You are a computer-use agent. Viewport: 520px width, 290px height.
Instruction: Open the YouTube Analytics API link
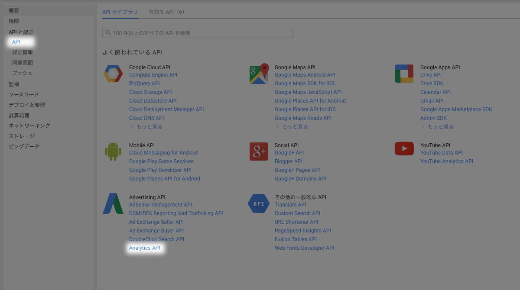pyautogui.click(x=447, y=161)
